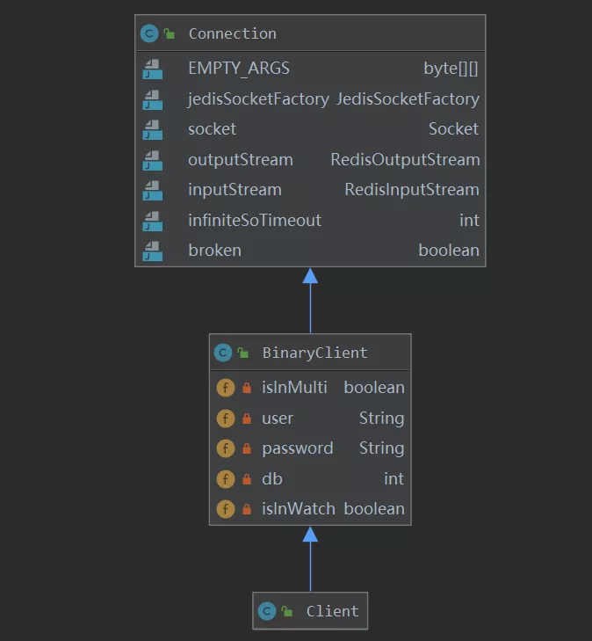Select the isInWatch field name

point(298,509)
